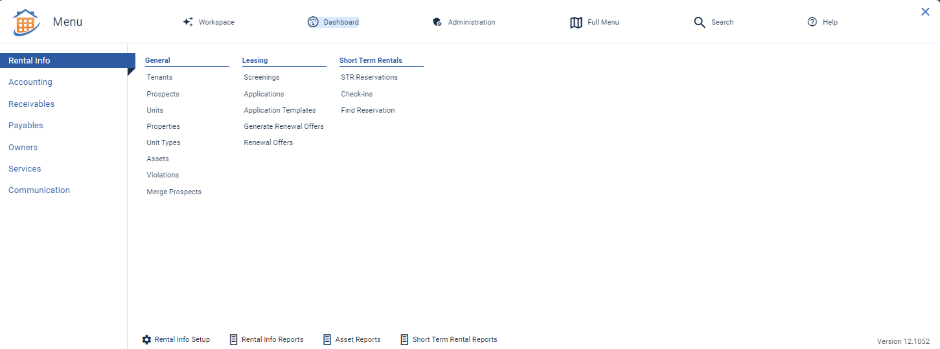Image resolution: width=940 pixels, height=349 pixels.
Task: Open the Administration label
Action: [472, 22]
